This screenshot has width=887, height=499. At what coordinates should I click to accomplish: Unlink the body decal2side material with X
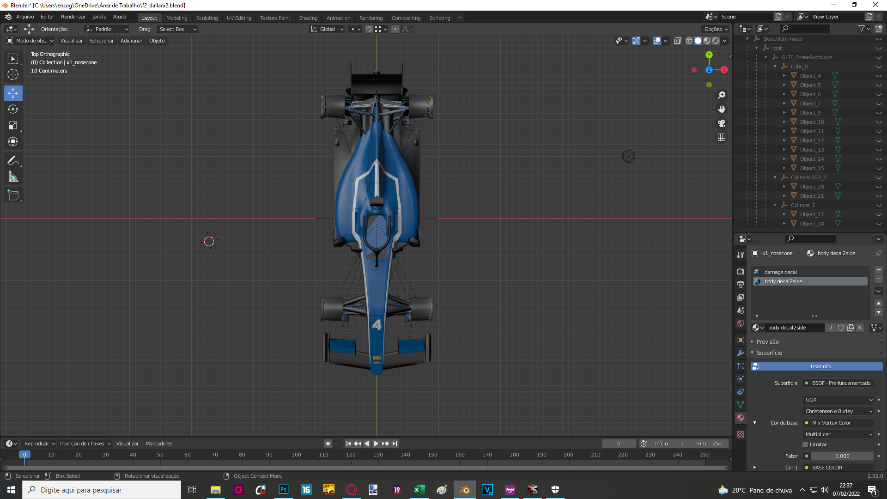point(860,328)
